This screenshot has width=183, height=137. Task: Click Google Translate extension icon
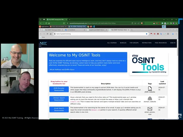click(x=161, y=34)
